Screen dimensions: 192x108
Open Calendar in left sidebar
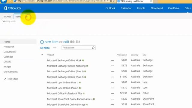pos(8,57)
